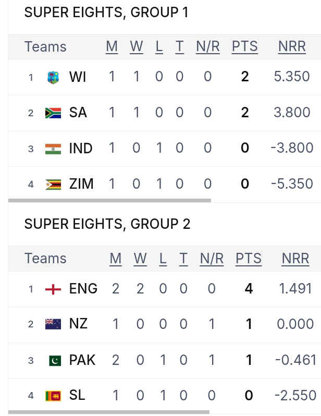This screenshot has width=321, height=416.
Task: Click the Sri Lanka flag icon
Action: tap(53, 396)
